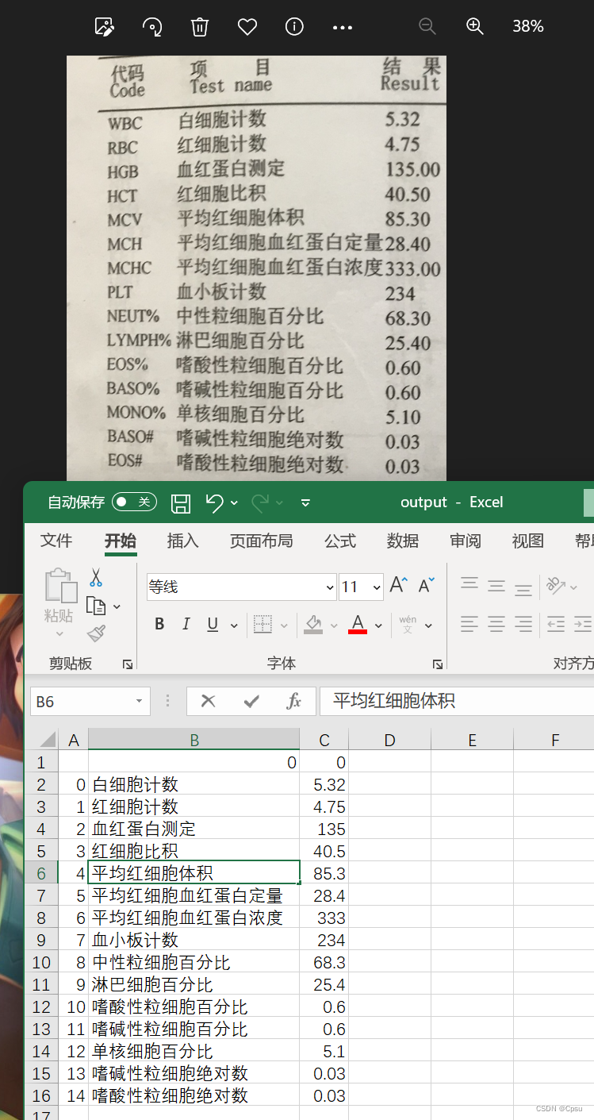The width and height of the screenshot is (594, 1120).
Task: Switch to the 插入 ribbon tab
Action: 182,541
